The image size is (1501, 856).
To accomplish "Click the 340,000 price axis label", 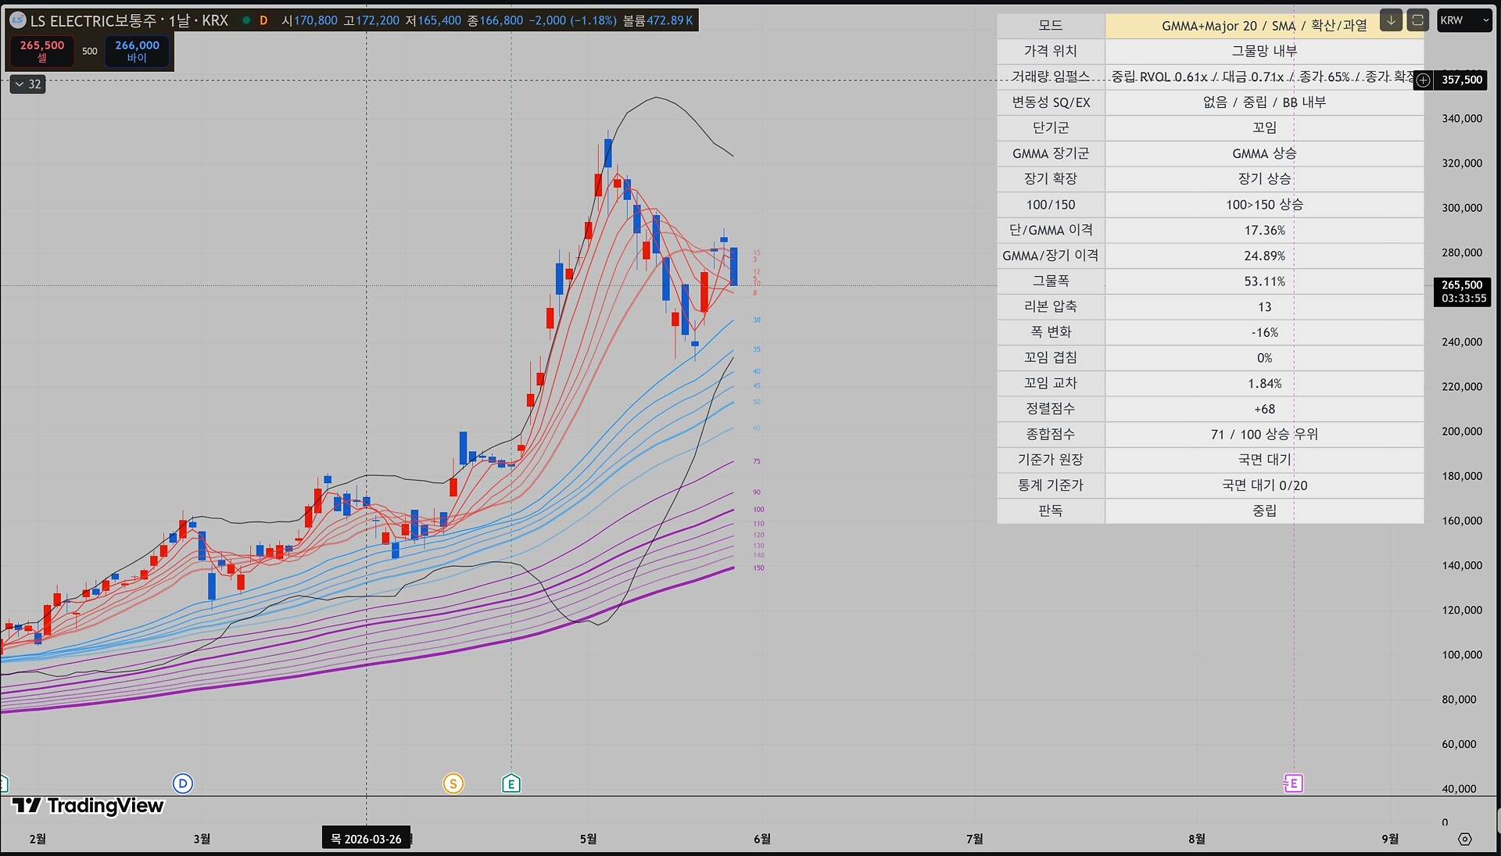I will coord(1462,119).
